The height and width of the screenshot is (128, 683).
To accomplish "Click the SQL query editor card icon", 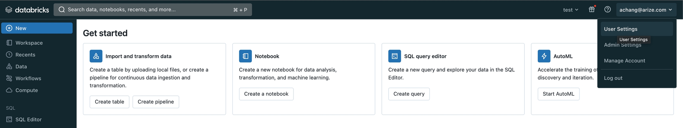I will [395, 56].
